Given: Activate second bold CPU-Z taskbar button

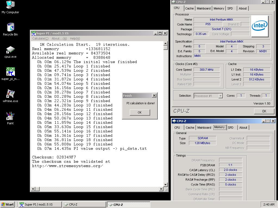Looking at the screenshot, I should (128, 204).
